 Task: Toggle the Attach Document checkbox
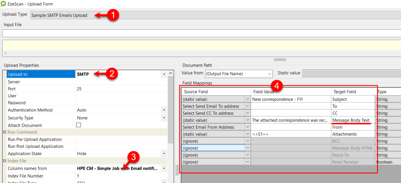pos(79,125)
